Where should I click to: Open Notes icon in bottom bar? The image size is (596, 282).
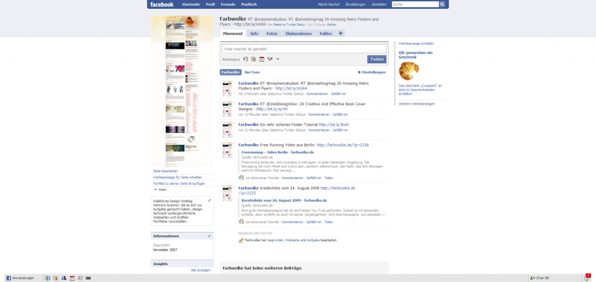click(x=80, y=278)
